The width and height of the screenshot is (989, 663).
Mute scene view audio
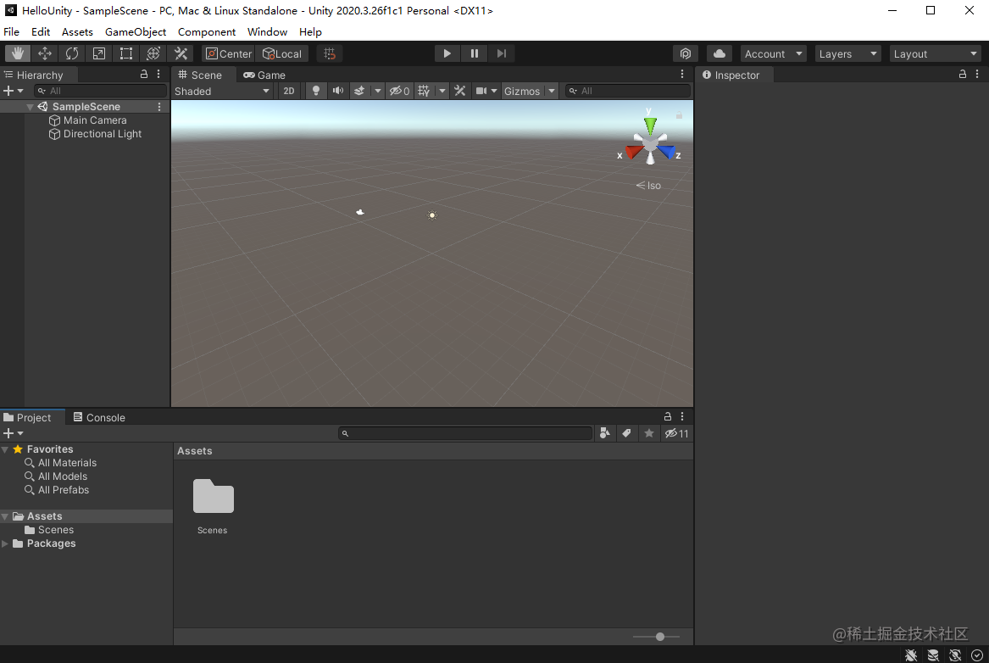337,91
